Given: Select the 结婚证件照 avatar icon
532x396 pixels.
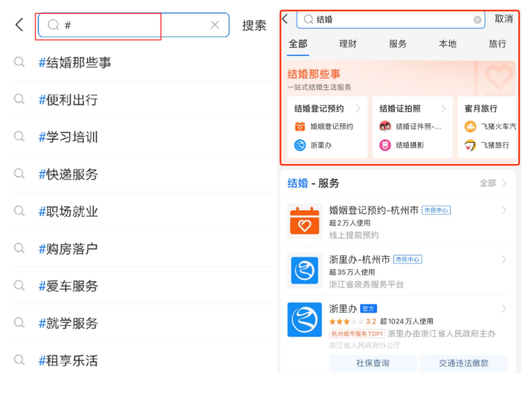Looking at the screenshot, I should [385, 126].
